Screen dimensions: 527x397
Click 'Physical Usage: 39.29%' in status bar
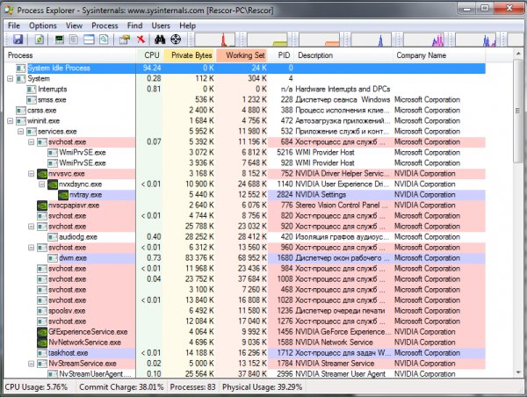(x=262, y=387)
